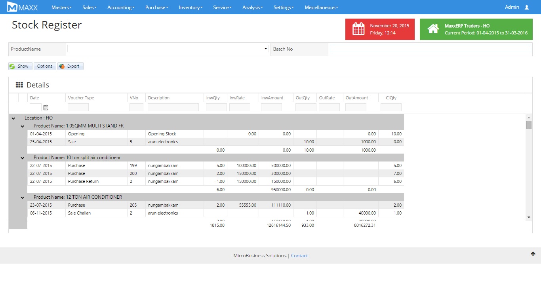Click the red calendar date icon
The width and height of the screenshot is (541, 304).
[x=358, y=29]
